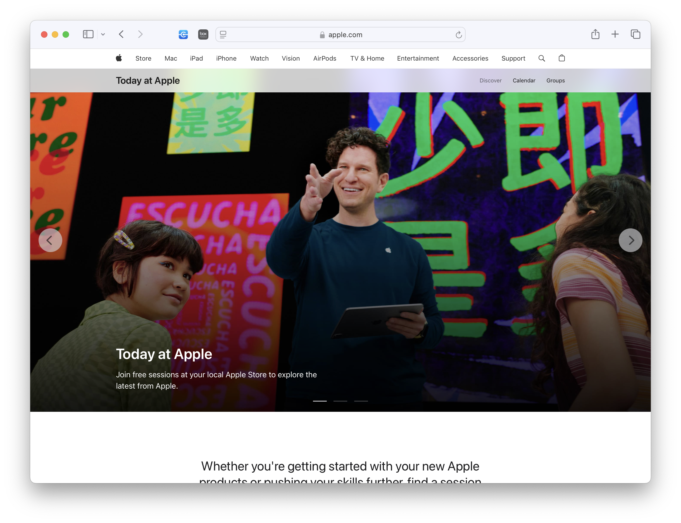This screenshot has height=523, width=681.
Task: Open the iPad menu item
Action: point(196,58)
